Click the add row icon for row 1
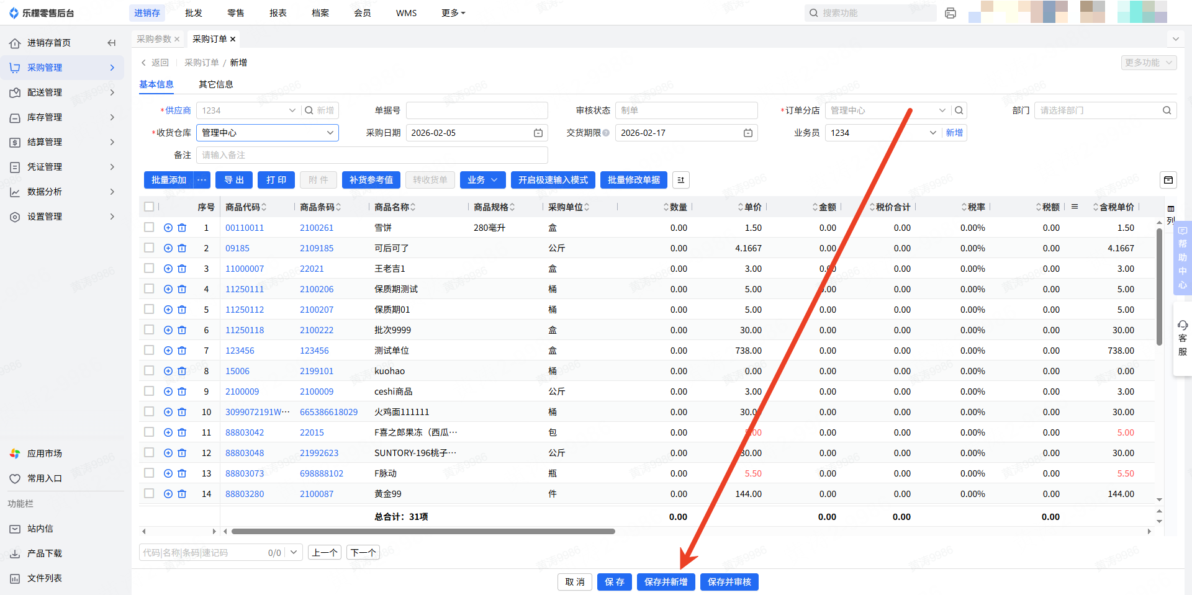 tap(168, 228)
